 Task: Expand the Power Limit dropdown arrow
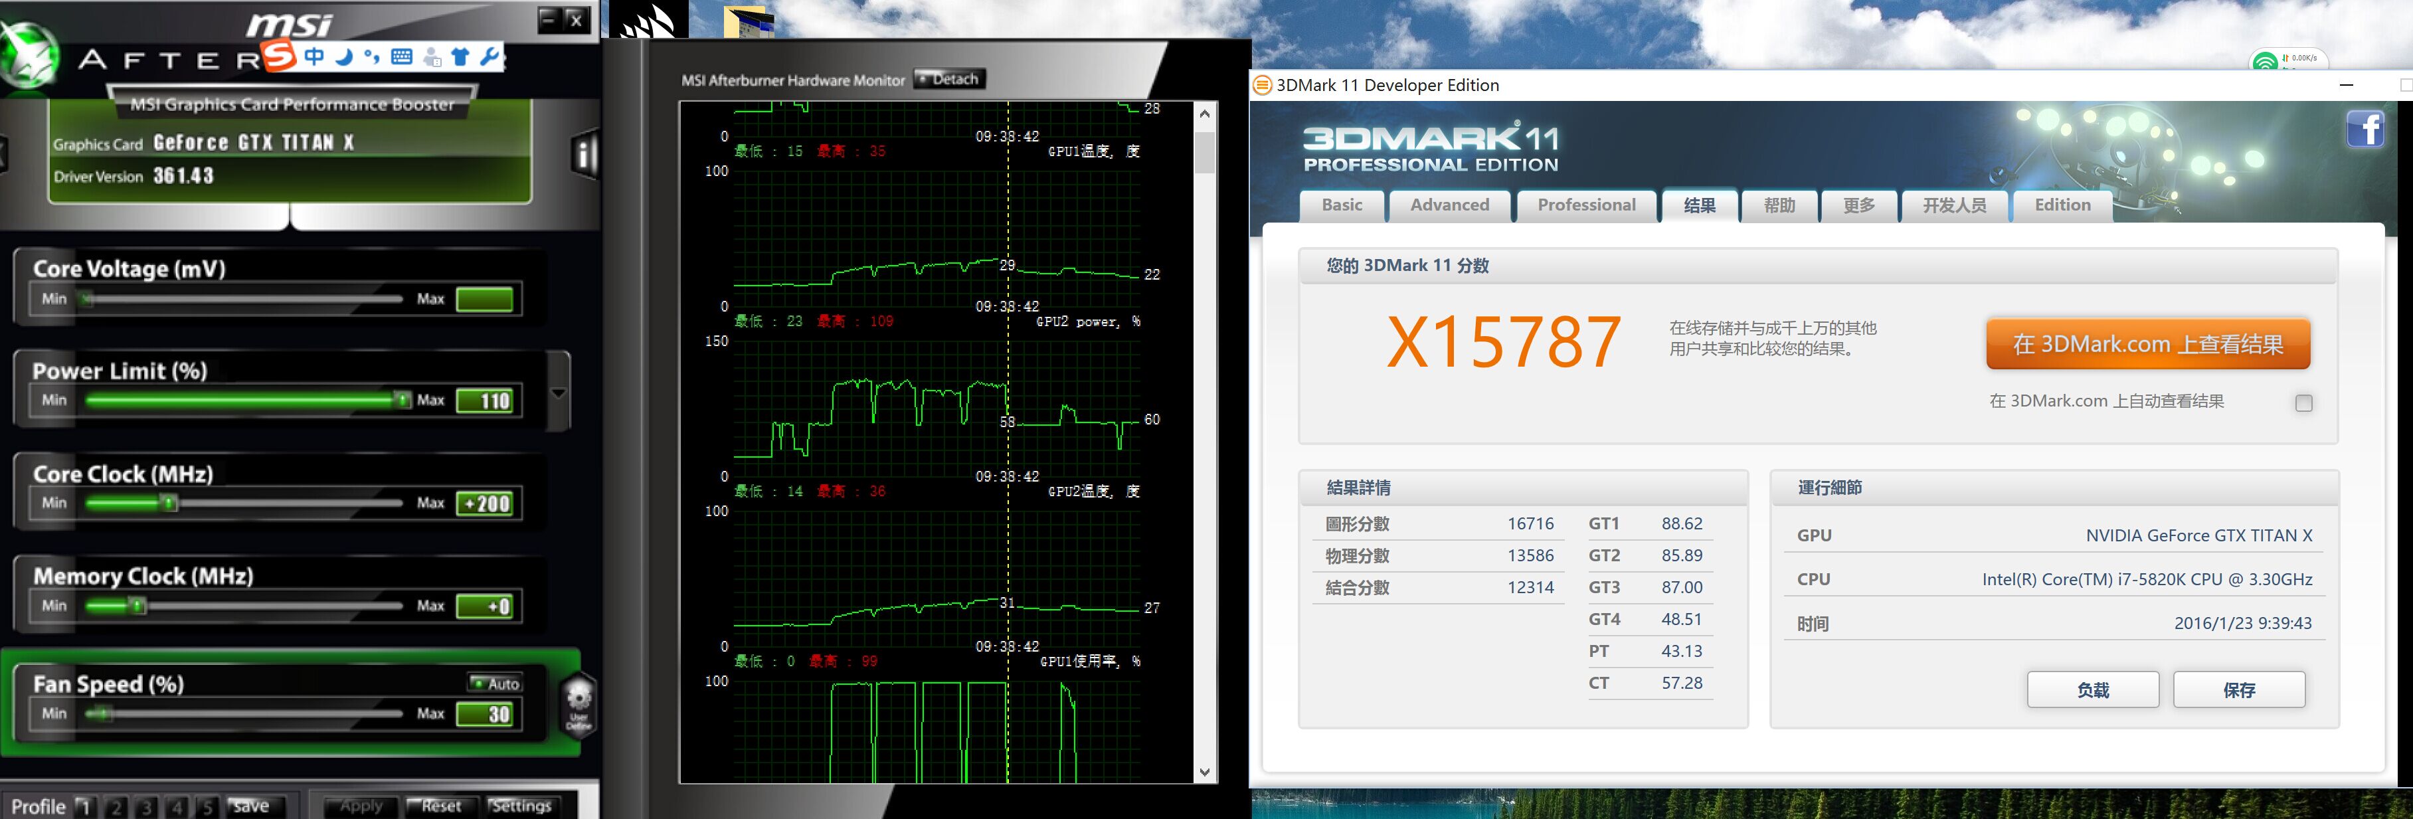point(559,393)
